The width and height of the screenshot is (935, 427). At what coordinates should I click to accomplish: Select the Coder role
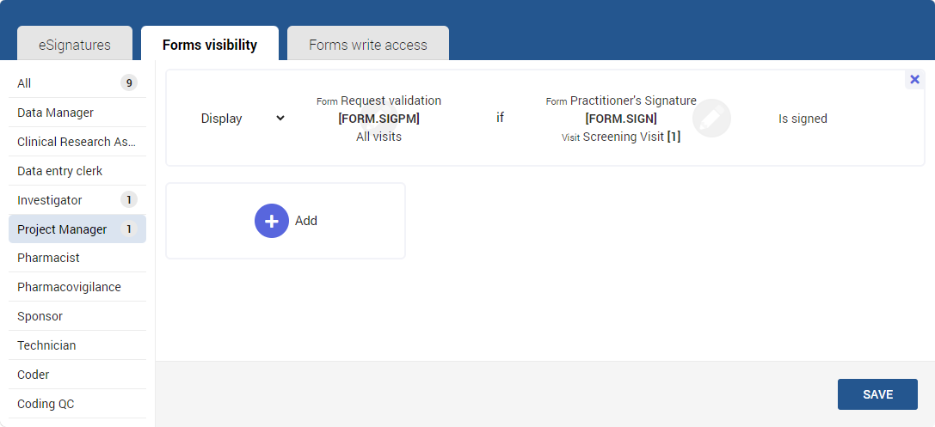click(77, 375)
